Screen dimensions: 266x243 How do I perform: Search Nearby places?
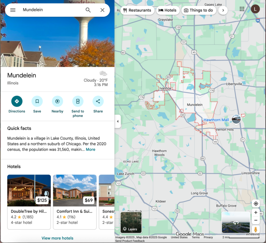coord(57,101)
